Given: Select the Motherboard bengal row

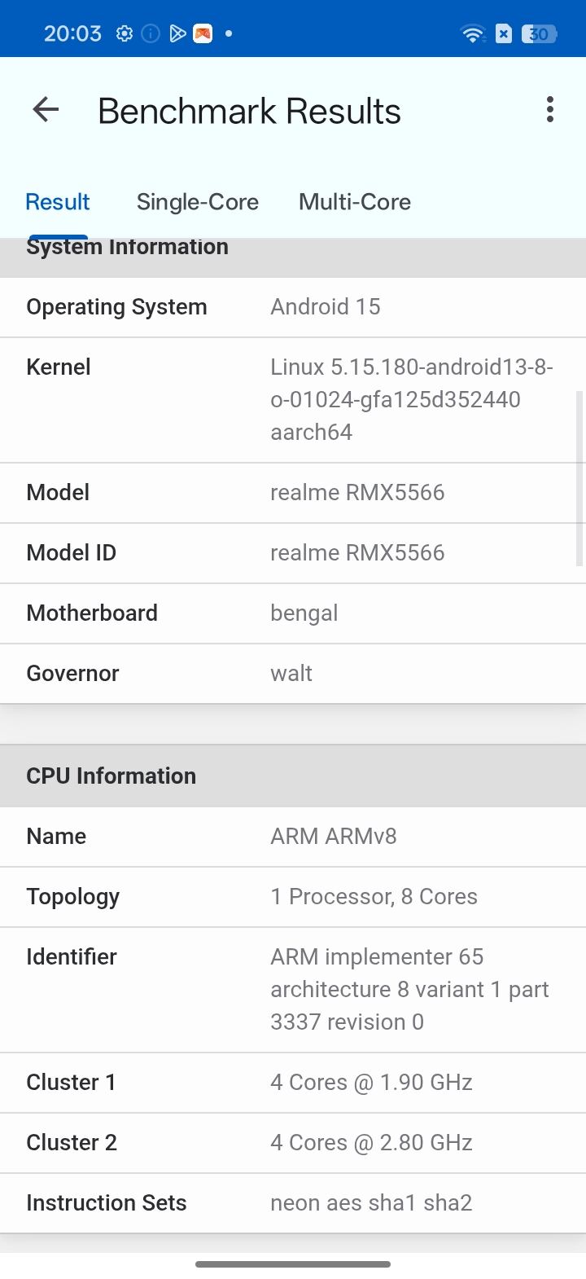Looking at the screenshot, I should click(293, 613).
